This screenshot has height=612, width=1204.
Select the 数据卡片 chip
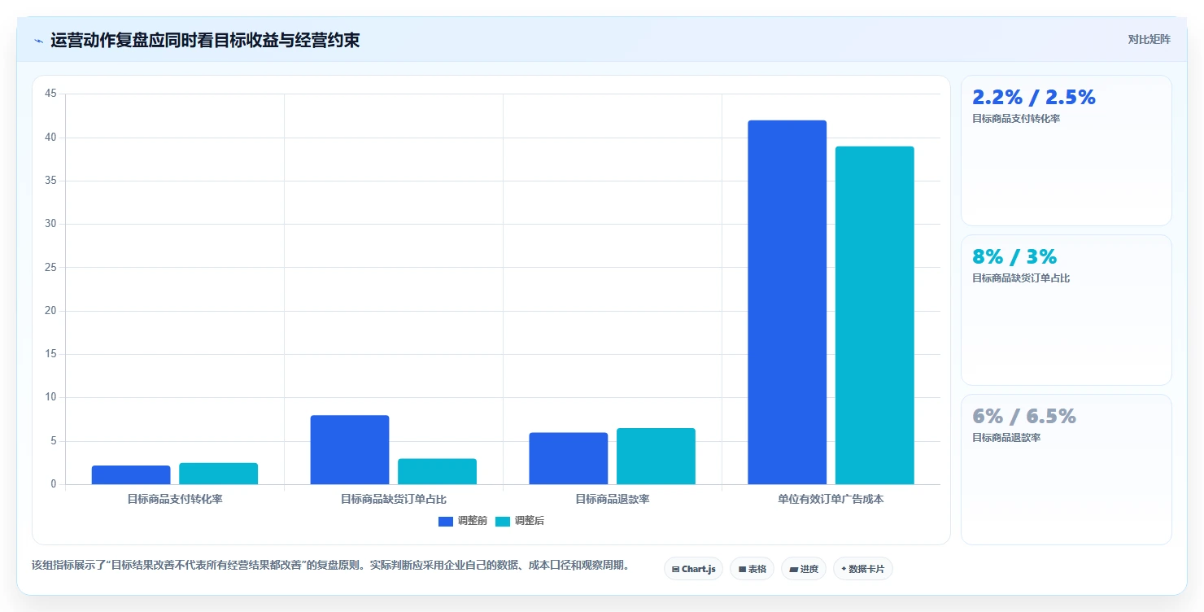click(862, 569)
